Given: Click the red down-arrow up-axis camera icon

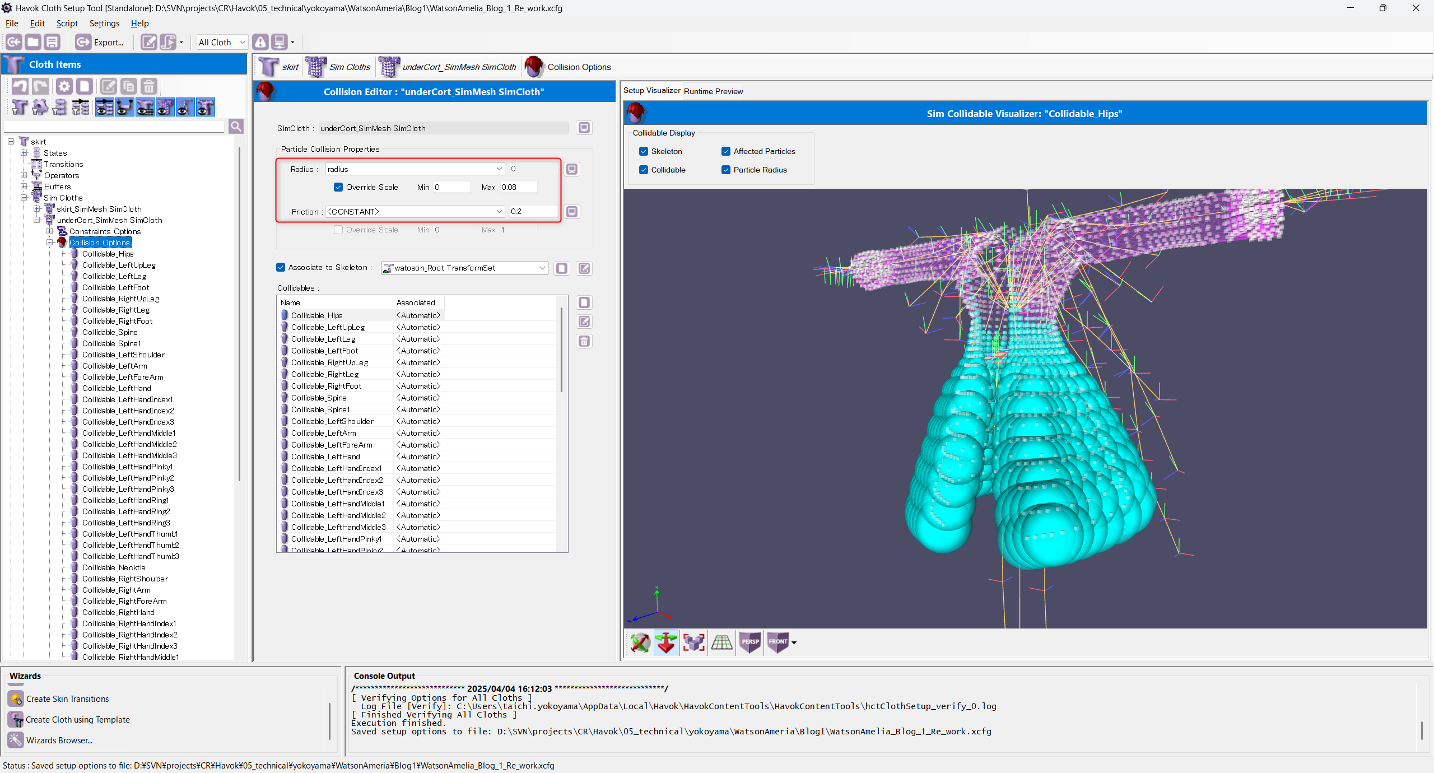Looking at the screenshot, I should coord(666,642).
